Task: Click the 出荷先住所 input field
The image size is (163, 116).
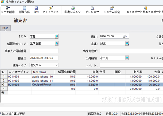Action: (x=132, y=51)
